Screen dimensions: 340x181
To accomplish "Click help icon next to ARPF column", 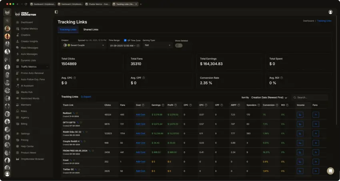I will (238, 105).
